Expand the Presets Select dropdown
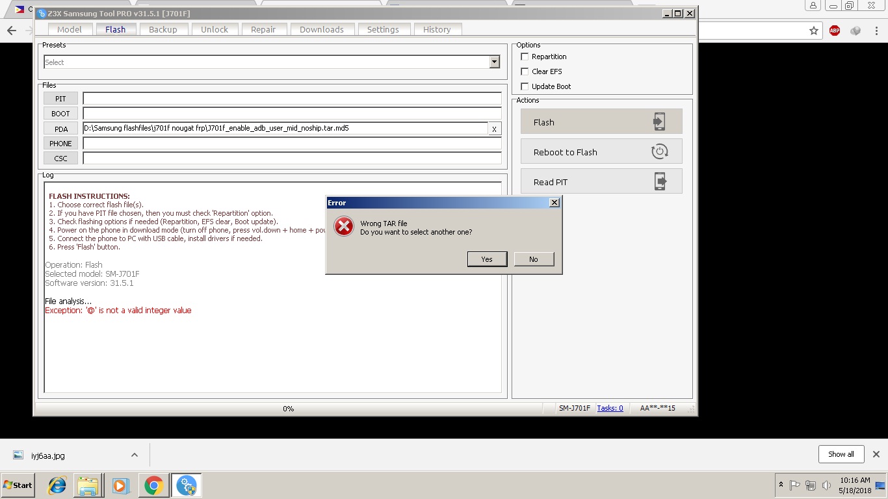 pos(494,62)
